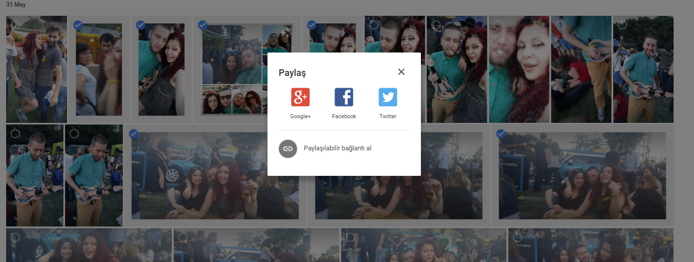Choose 'Paylaşılabilir bağlantı al' label text

(338, 148)
